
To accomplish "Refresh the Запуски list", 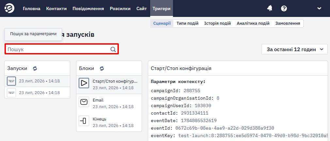I will [35, 68].
